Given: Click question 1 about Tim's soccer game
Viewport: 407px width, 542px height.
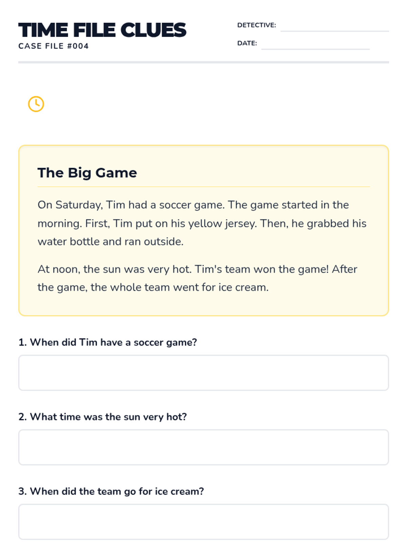Looking at the screenshot, I should [x=108, y=342].
